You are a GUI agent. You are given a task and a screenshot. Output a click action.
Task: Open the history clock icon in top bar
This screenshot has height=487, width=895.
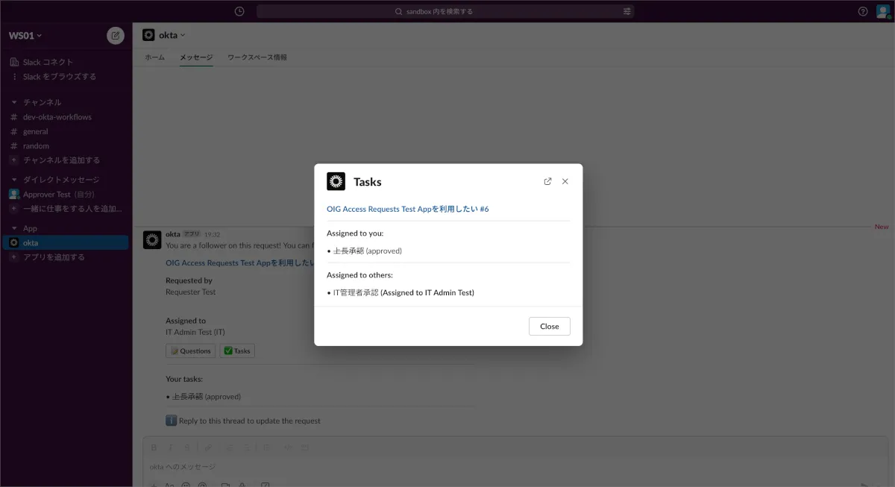tap(239, 11)
